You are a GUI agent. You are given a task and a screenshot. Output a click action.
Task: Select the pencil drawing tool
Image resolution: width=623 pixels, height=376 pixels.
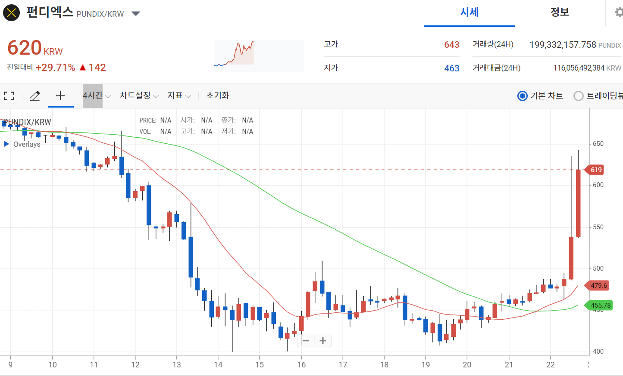34,96
